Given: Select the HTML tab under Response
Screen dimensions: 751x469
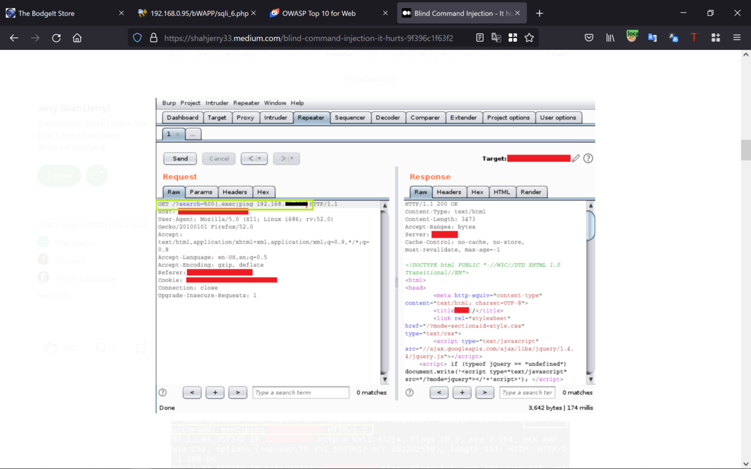Looking at the screenshot, I should [502, 192].
